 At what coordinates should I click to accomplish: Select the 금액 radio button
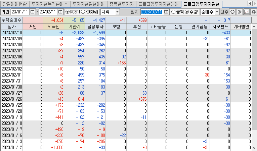coord(173,12)
